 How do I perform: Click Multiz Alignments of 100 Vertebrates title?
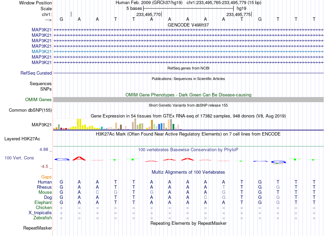[x=188, y=172]
